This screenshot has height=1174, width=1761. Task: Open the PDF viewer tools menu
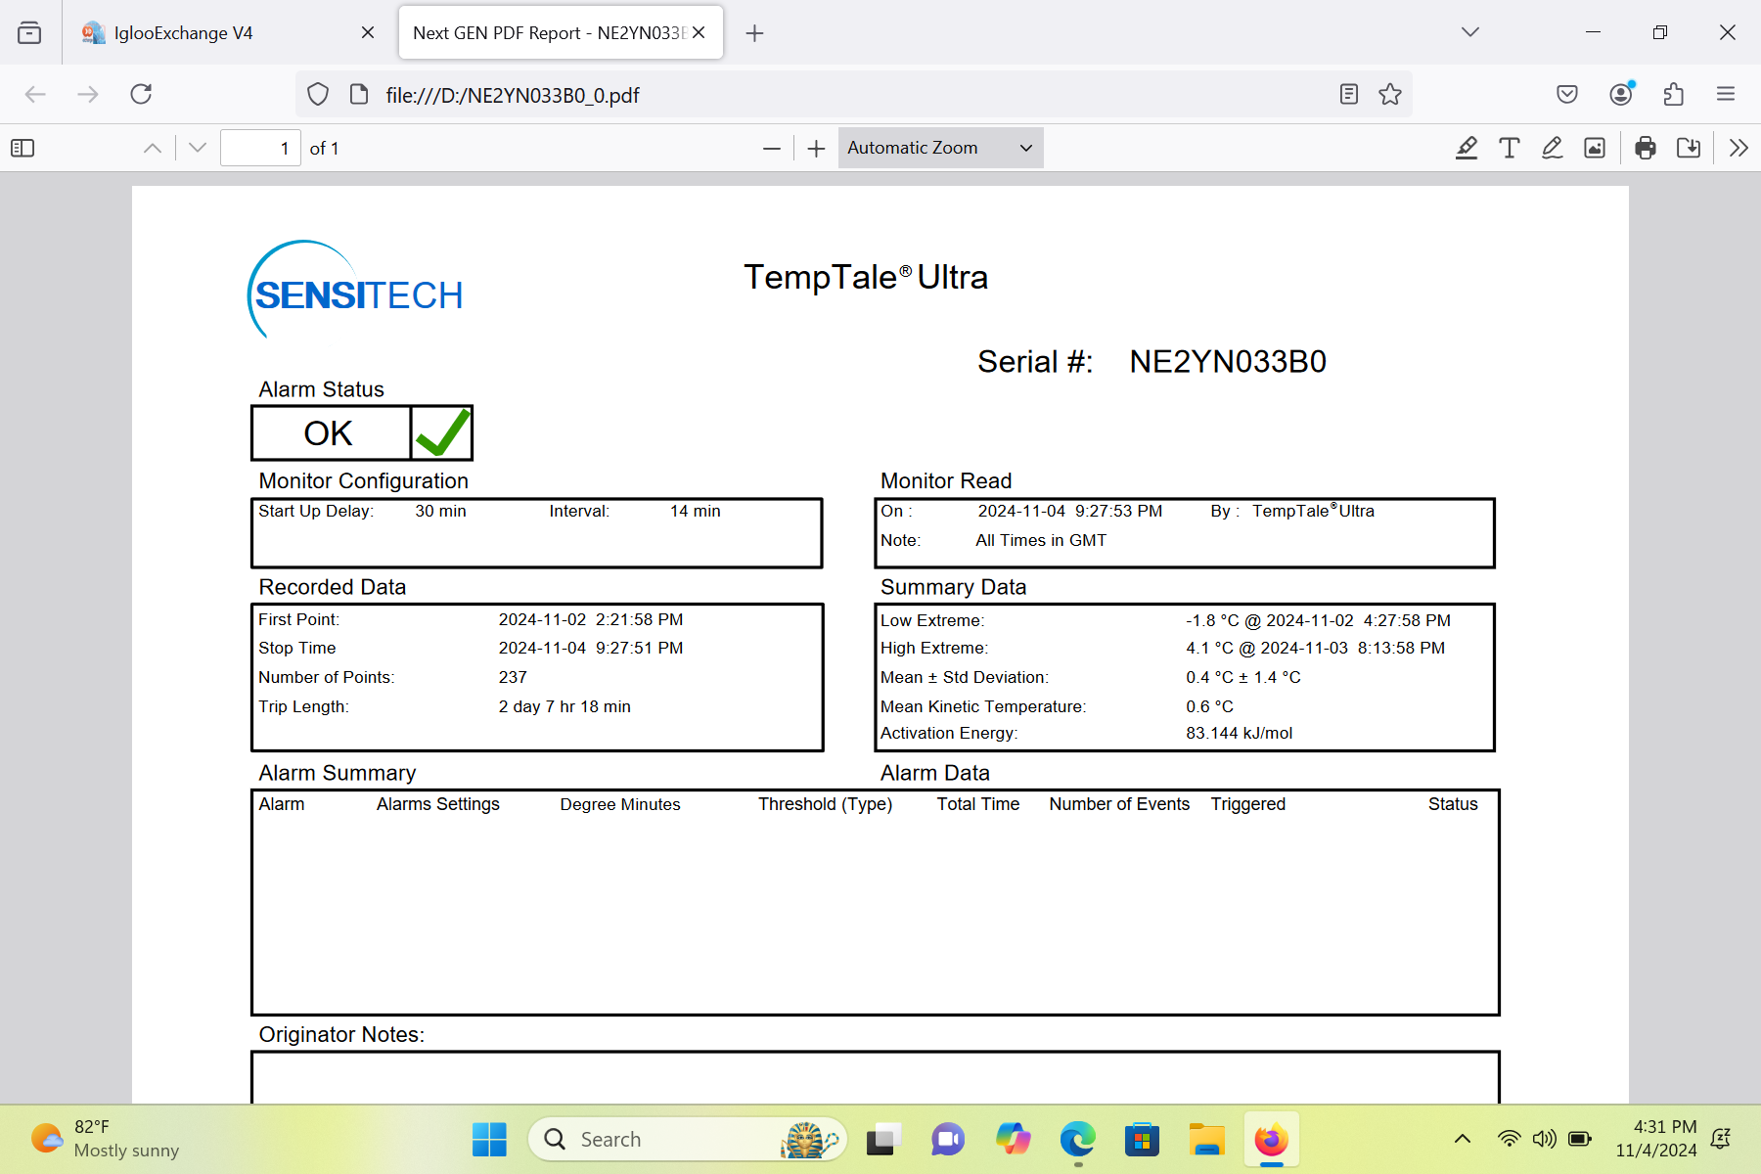point(1738,148)
